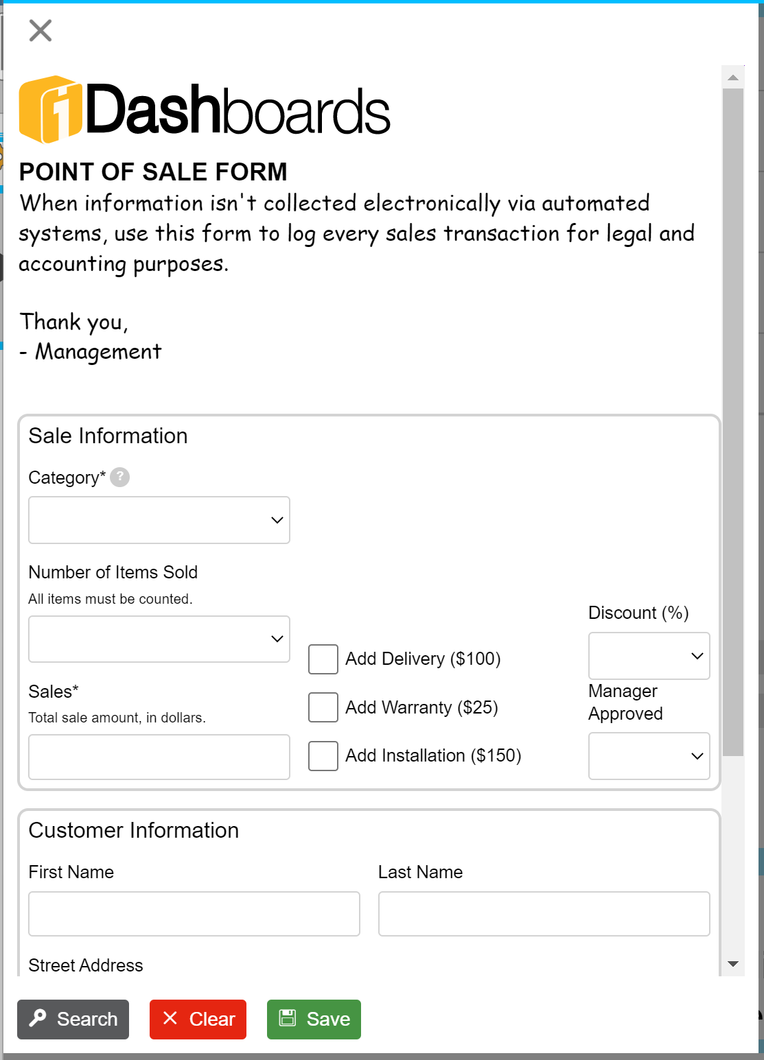Click the Save button

click(x=314, y=1020)
